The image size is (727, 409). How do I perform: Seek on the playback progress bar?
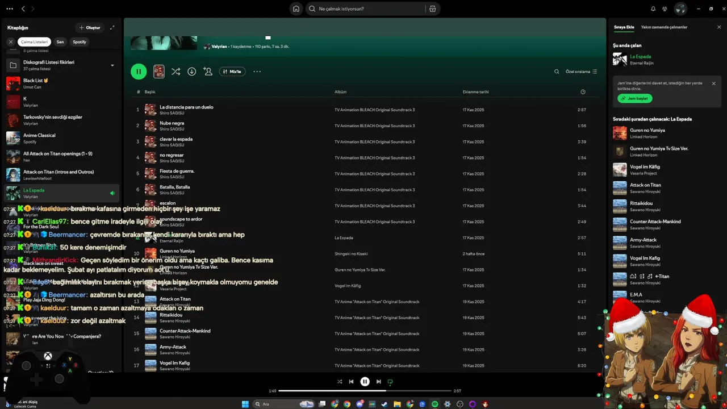coord(365,391)
